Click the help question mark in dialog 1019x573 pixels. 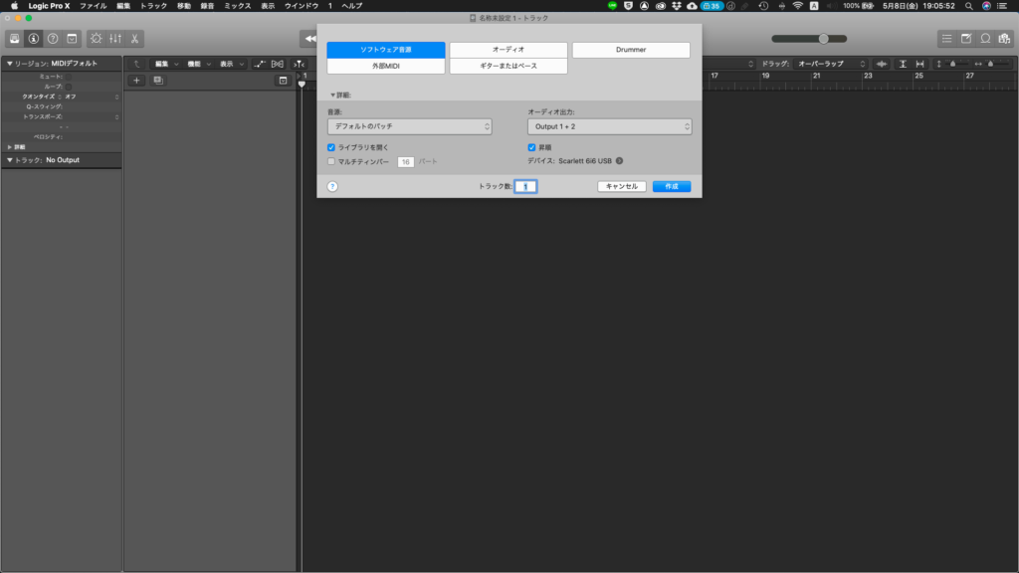pos(332,186)
